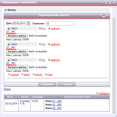Open second 21_.JPG link in table

(x=57, y=105)
